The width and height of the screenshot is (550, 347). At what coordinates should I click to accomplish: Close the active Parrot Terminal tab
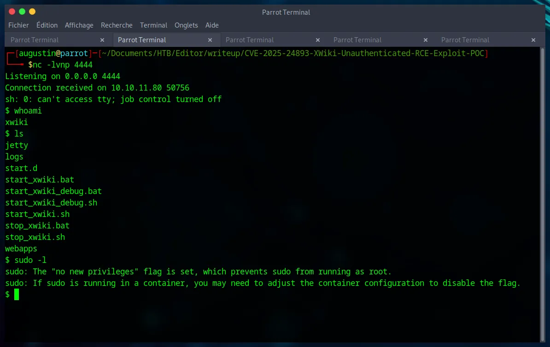pyautogui.click(x=210, y=40)
